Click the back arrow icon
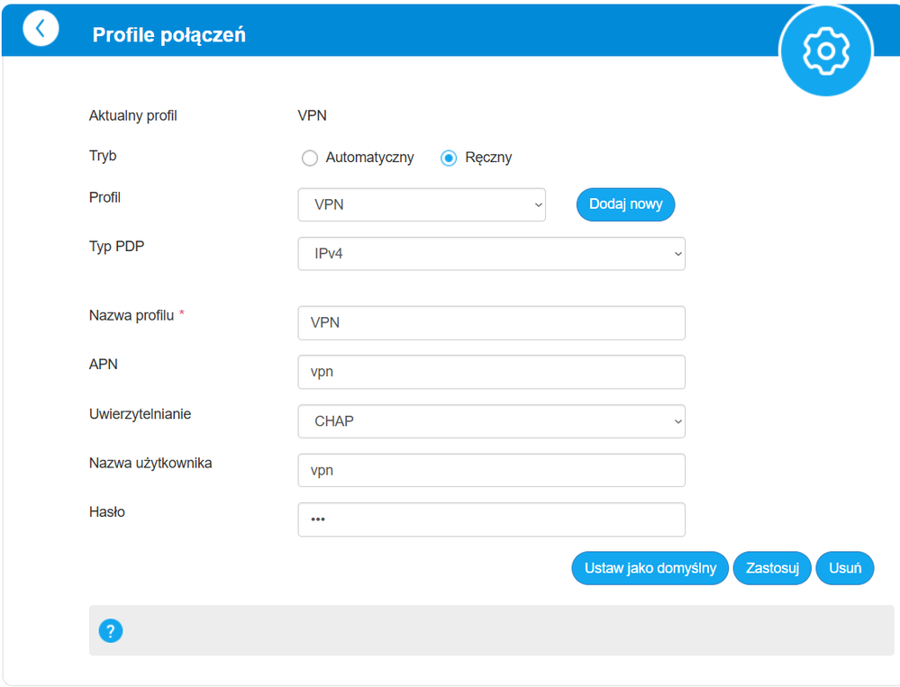 click(x=41, y=29)
